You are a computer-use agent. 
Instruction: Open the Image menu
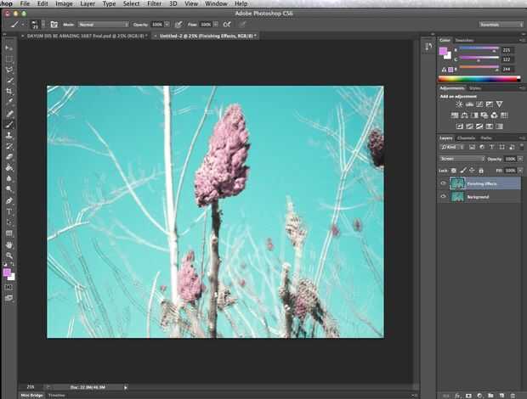[64, 3]
